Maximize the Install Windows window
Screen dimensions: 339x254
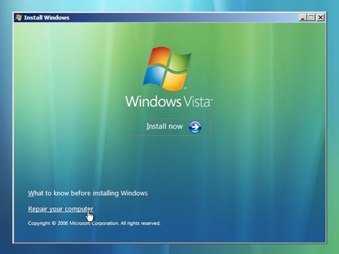pyautogui.click(x=311, y=18)
